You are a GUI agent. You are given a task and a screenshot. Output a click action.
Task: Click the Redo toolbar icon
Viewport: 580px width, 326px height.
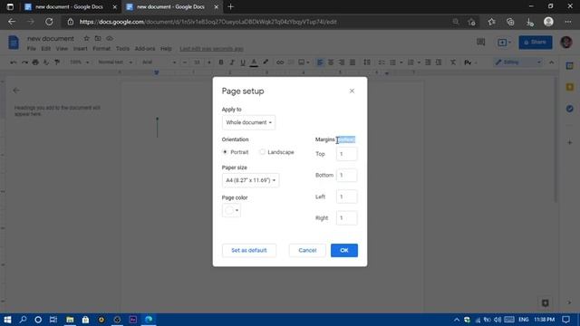pos(24,62)
